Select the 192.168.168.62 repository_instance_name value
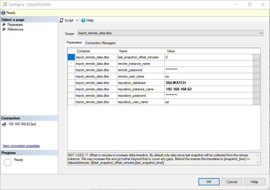The width and height of the screenshot is (270, 190). pos(209,89)
